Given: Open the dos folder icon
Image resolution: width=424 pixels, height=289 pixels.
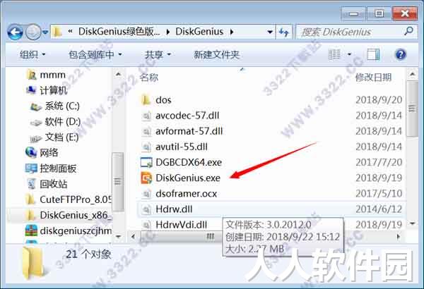Looking at the screenshot, I should coord(146,100).
